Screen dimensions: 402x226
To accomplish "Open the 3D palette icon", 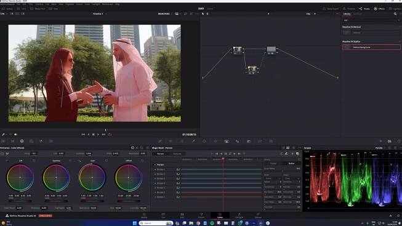I will coord(271,141).
